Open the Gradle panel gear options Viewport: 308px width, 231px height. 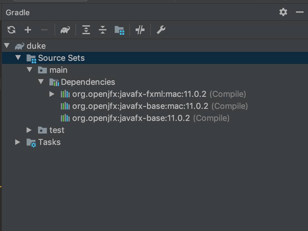(283, 12)
